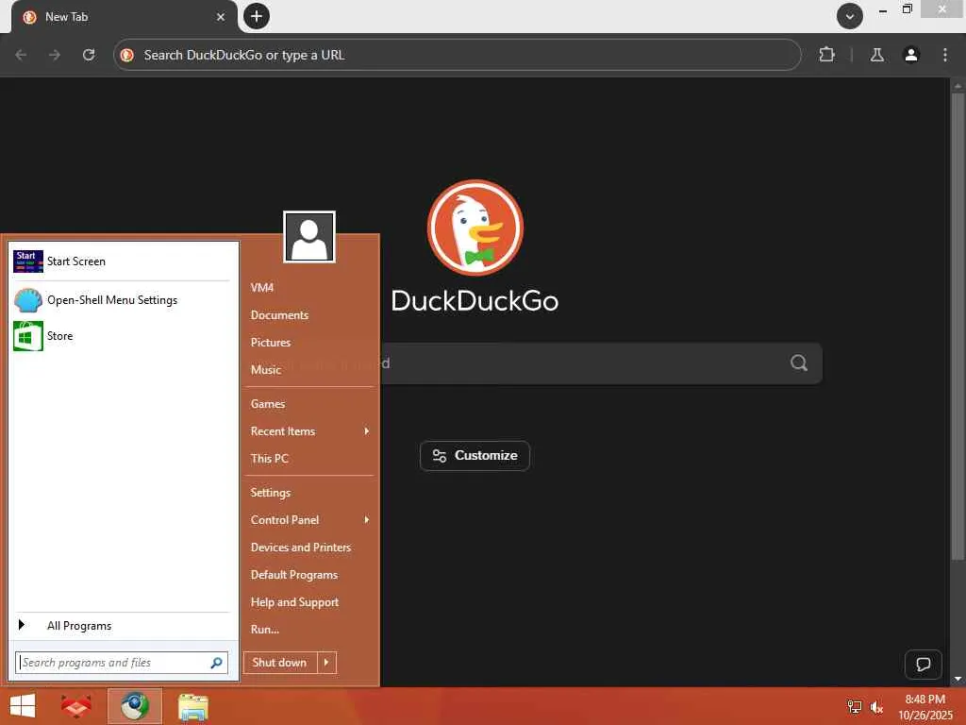Open Documents from the Start menu
966x725 pixels.
tap(279, 315)
